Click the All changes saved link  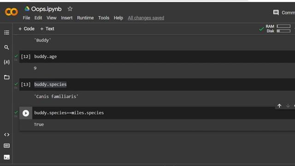click(146, 18)
